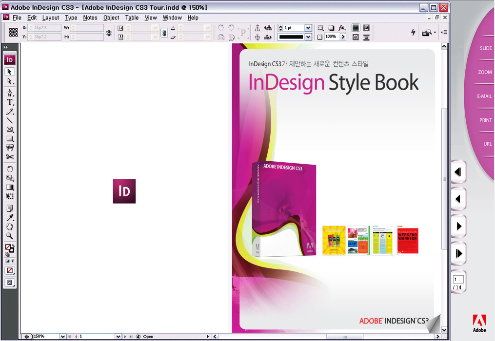This screenshot has height=341, width=495.
Task: Toggle constrain proportions chain link
Action: click(164, 33)
